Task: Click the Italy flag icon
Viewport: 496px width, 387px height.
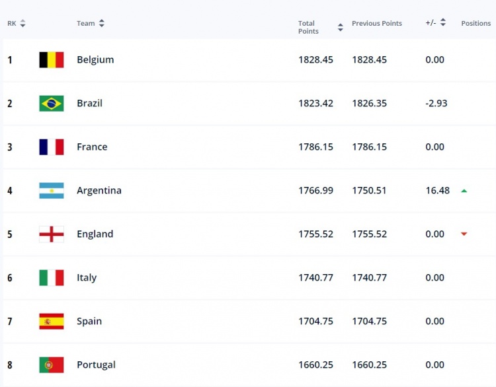Action: point(51,277)
